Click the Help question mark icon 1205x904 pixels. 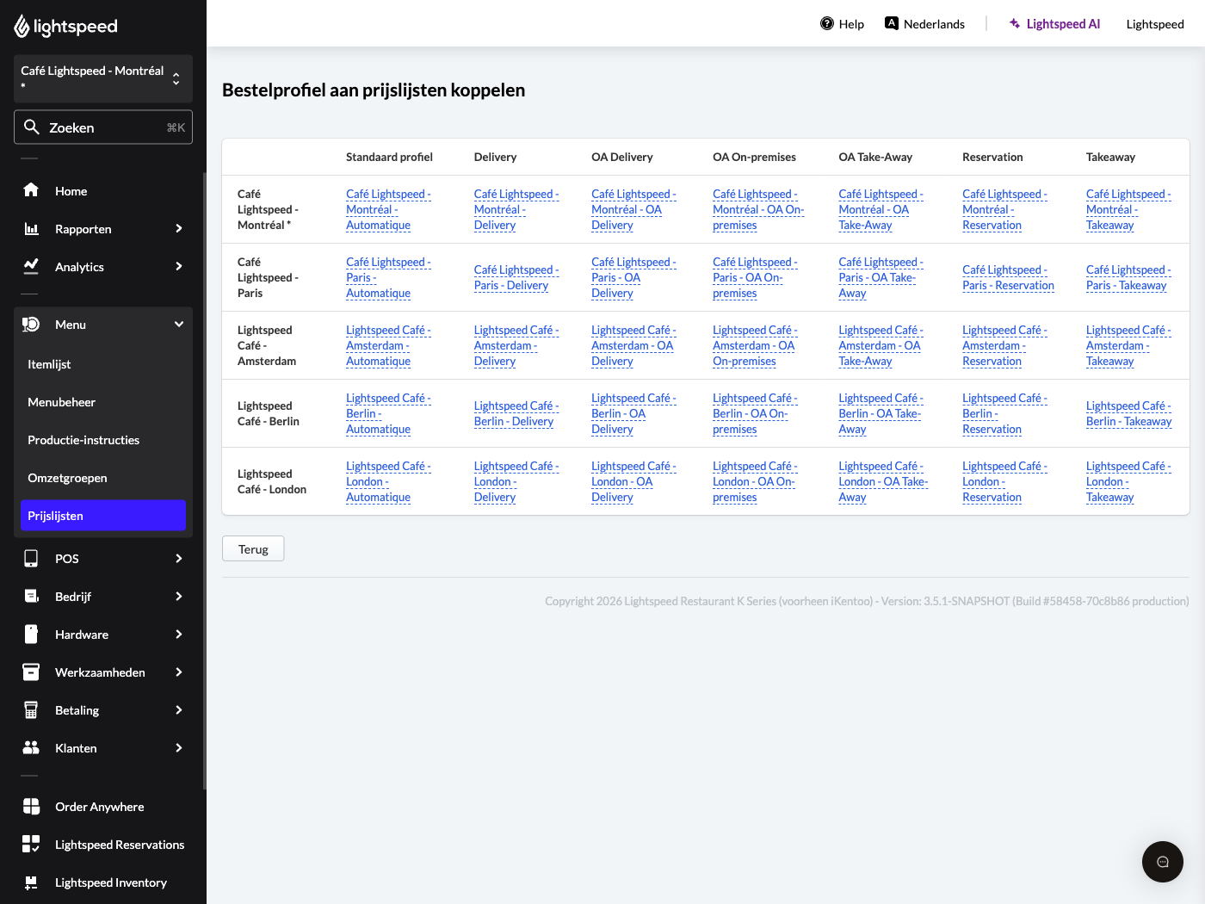(x=827, y=23)
